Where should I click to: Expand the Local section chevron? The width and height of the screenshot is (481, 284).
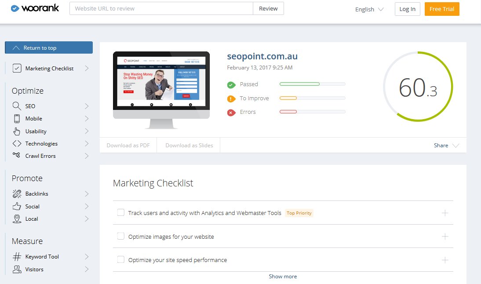[87, 219]
